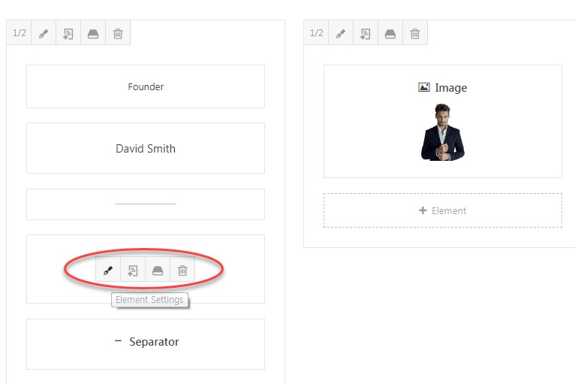This screenshot has width=575, height=384.
Task: Change 1/2 size of the Image column
Action: (x=316, y=33)
